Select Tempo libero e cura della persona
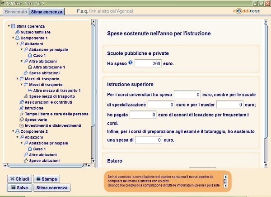 pos(56,114)
